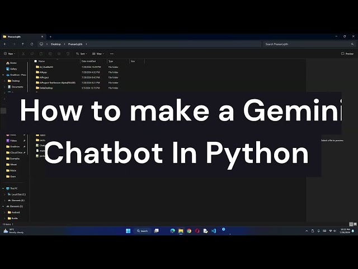Open a new tab with the plus button
358x269 pixels.
point(50,36)
